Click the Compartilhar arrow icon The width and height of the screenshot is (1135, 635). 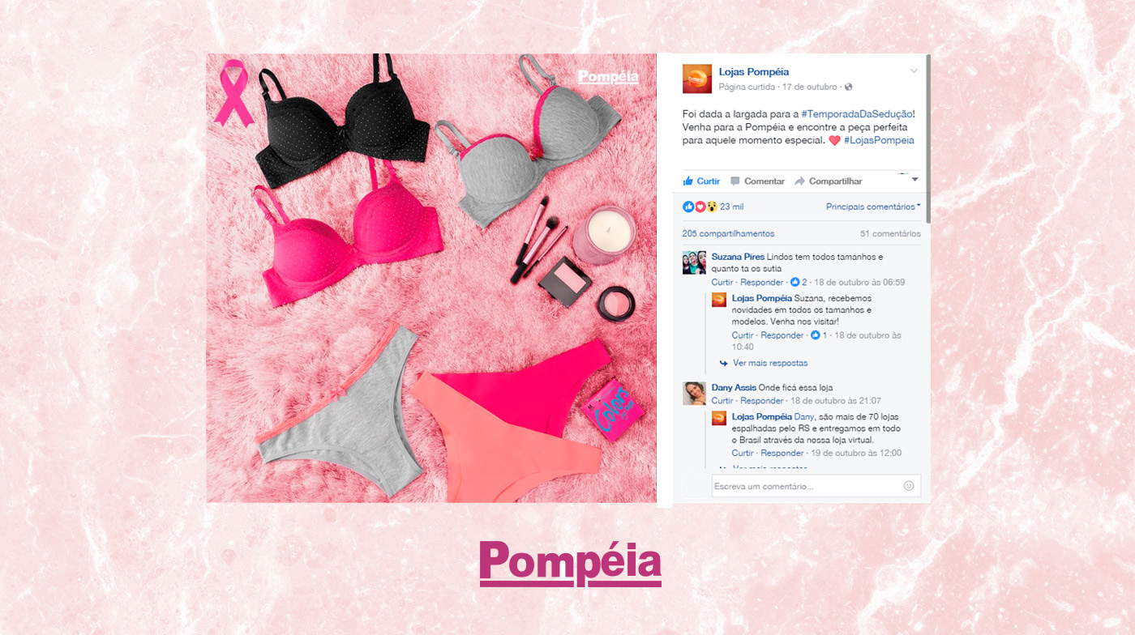[799, 181]
